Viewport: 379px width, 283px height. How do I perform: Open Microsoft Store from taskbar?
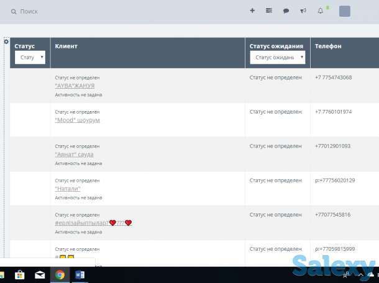click(x=20, y=275)
